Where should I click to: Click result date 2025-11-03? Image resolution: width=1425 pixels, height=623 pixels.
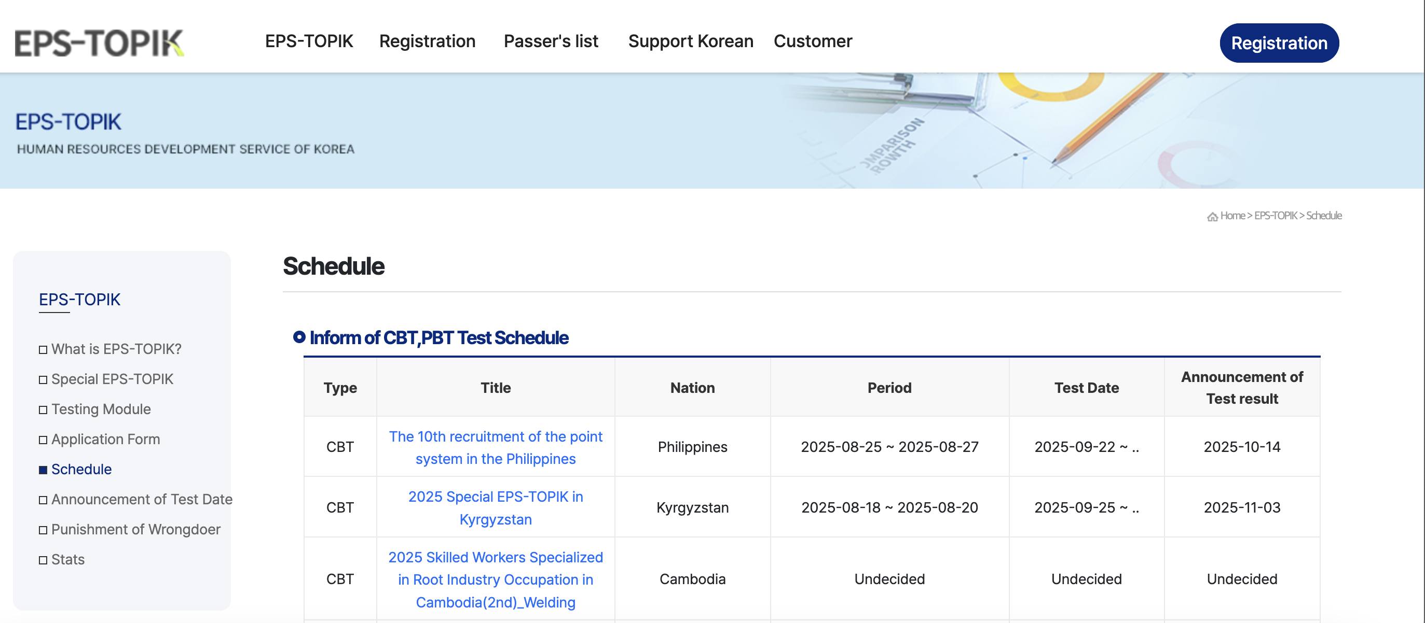[x=1242, y=507]
